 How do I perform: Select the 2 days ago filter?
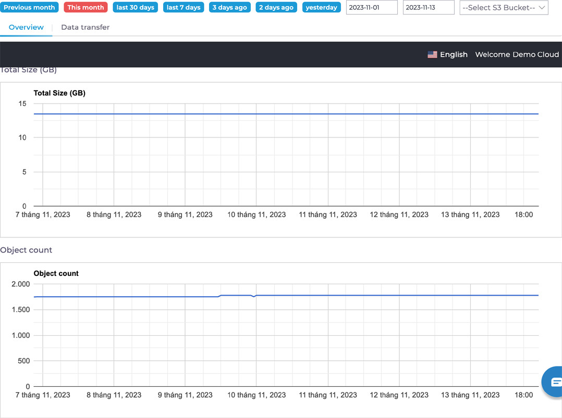[276, 8]
